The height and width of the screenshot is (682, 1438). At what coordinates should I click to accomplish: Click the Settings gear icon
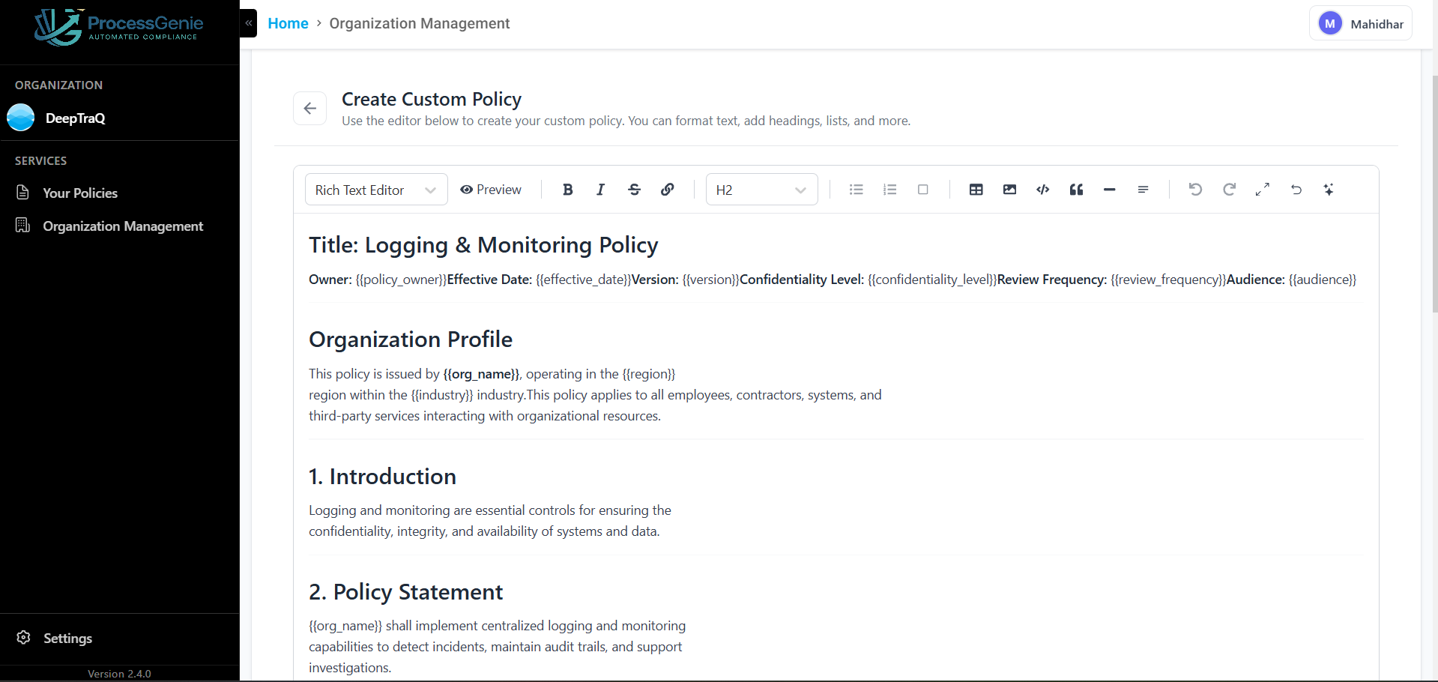[x=24, y=637]
